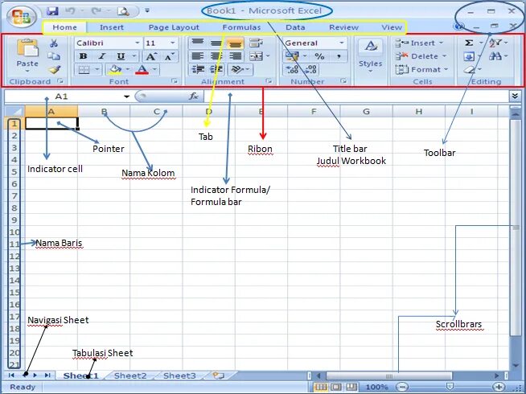This screenshot has width=526, height=394.
Task: Expand the Name Box dropdown arrow
Action: tap(126, 96)
